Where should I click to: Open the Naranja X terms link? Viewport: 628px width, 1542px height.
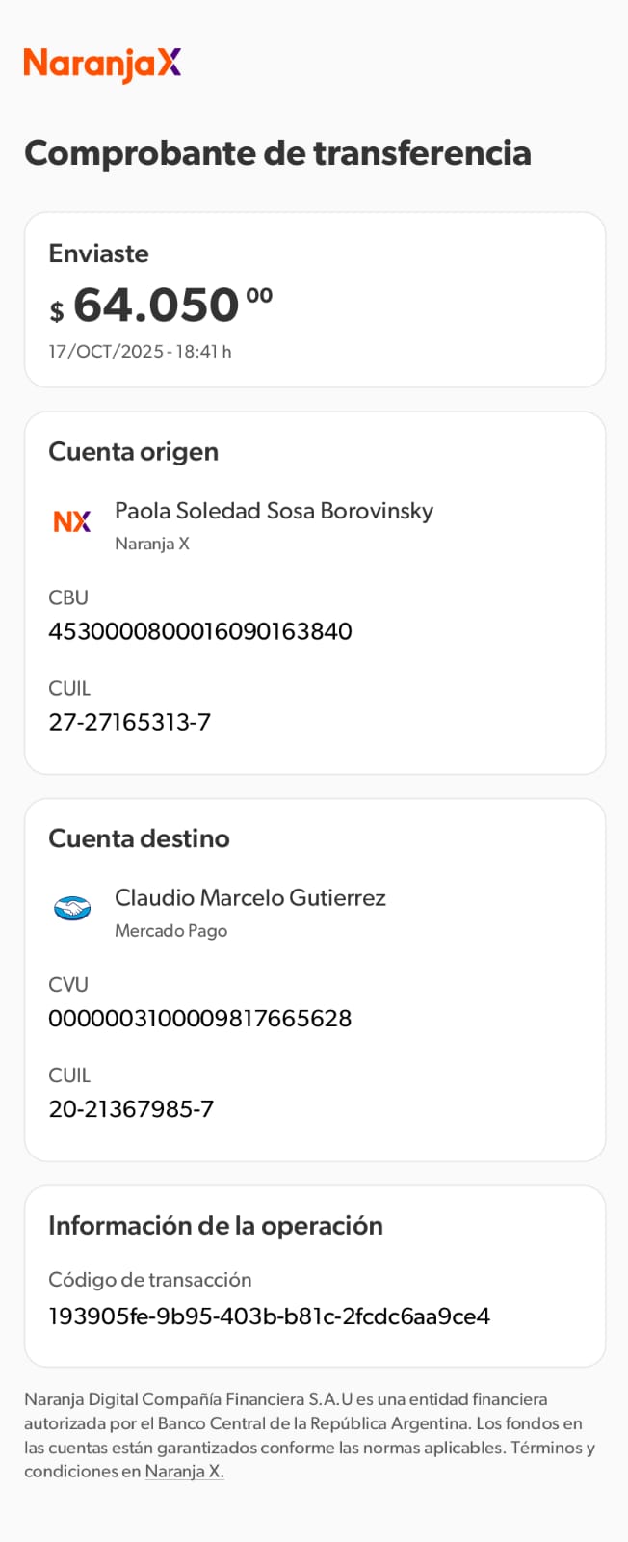click(x=184, y=1472)
